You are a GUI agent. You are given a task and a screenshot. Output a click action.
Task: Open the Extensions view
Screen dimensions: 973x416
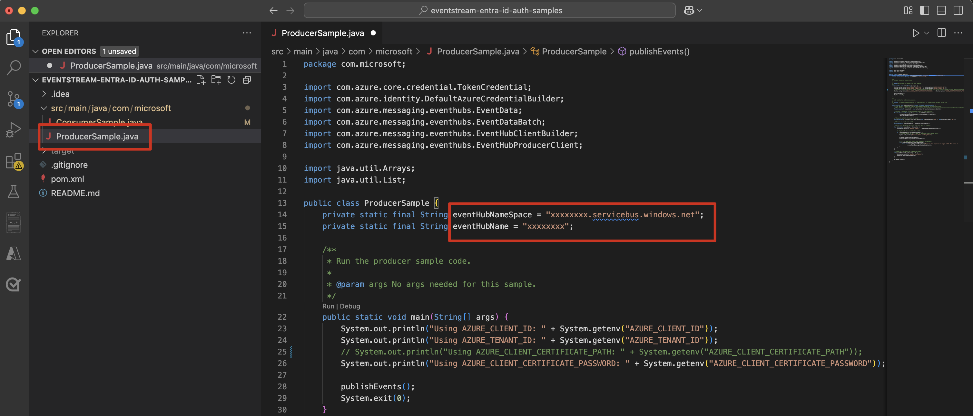click(14, 161)
